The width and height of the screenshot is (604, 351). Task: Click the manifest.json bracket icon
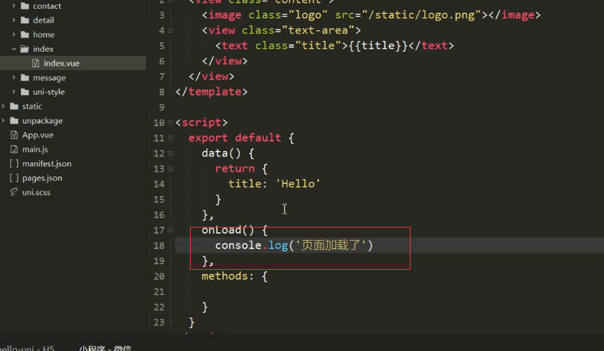(14, 164)
